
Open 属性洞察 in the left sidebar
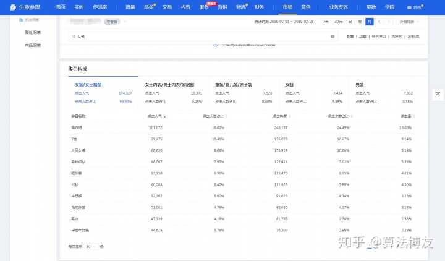pyautogui.click(x=33, y=32)
